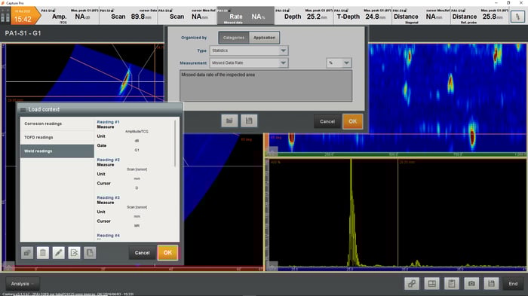Click the Amp. NA dB reading field
This screenshot has height=296, width=528.
[70, 16]
